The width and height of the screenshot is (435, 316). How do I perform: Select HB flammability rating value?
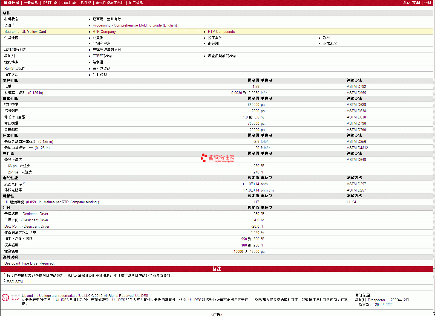(x=257, y=202)
